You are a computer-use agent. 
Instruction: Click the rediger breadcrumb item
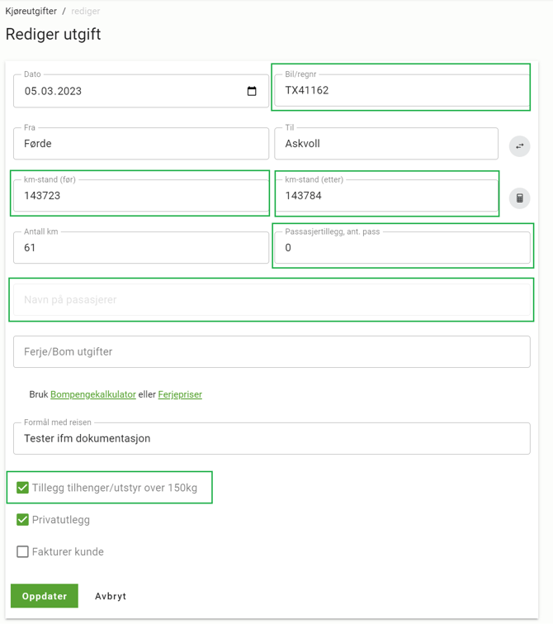pos(86,11)
